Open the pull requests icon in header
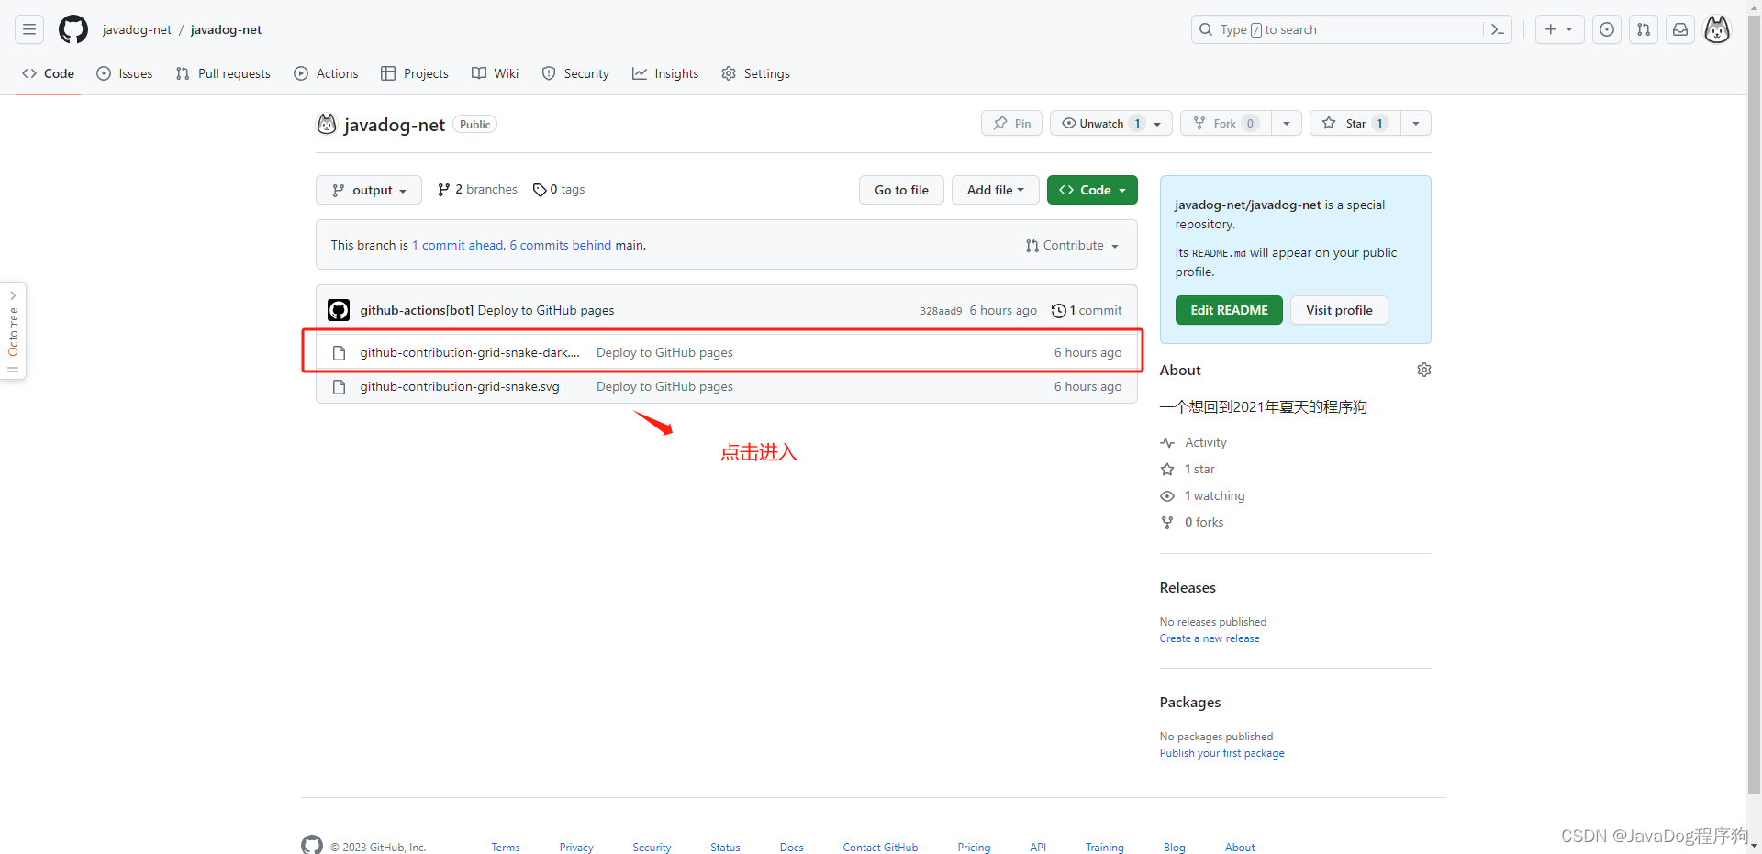 pyautogui.click(x=1643, y=29)
